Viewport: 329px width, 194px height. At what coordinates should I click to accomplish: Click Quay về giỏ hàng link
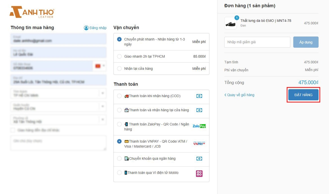pyautogui.click(x=239, y=95)
